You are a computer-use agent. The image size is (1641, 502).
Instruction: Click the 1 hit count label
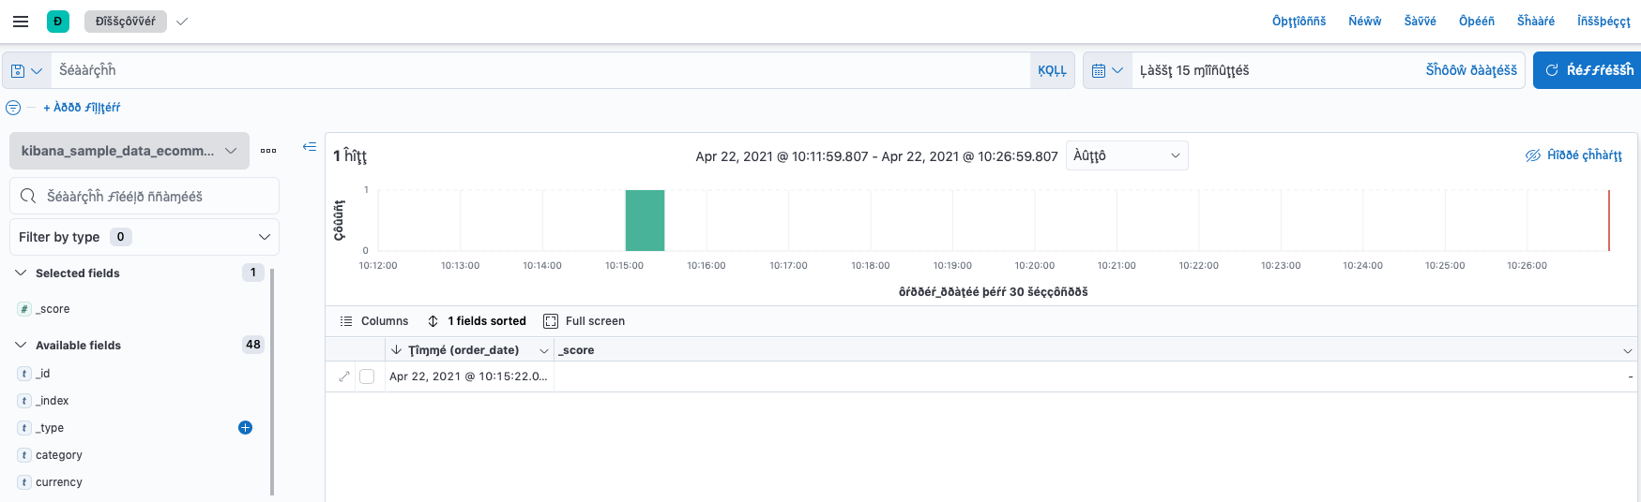[x=350, y=155]
